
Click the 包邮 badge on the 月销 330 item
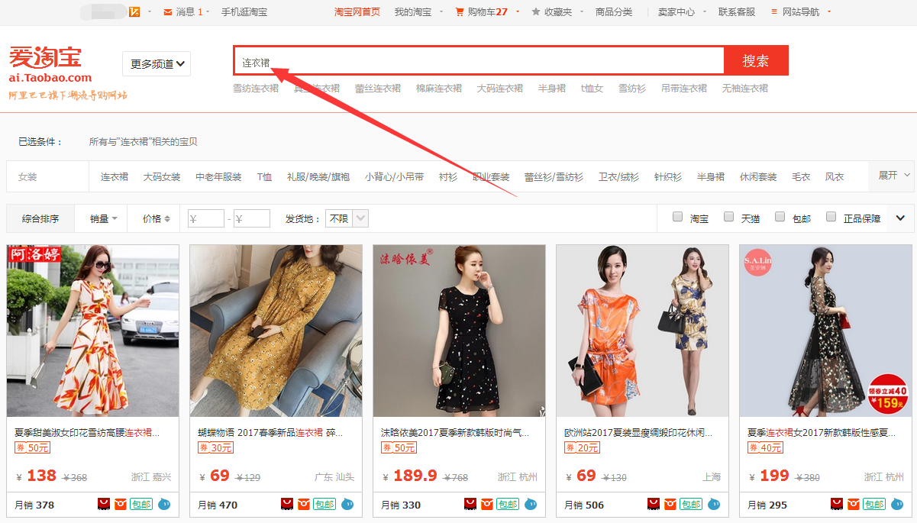click(x=508, y=504)
